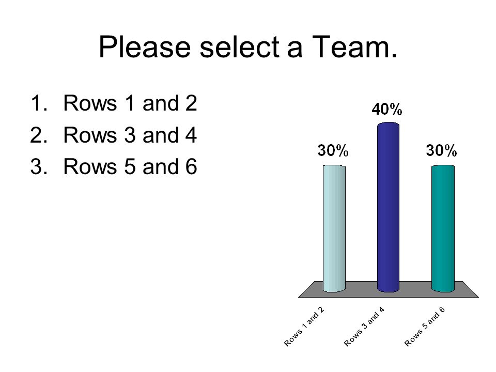496x372 pixels.
Task: Select answer option 'Rows 1 and 2'
Action: [130, 103]
